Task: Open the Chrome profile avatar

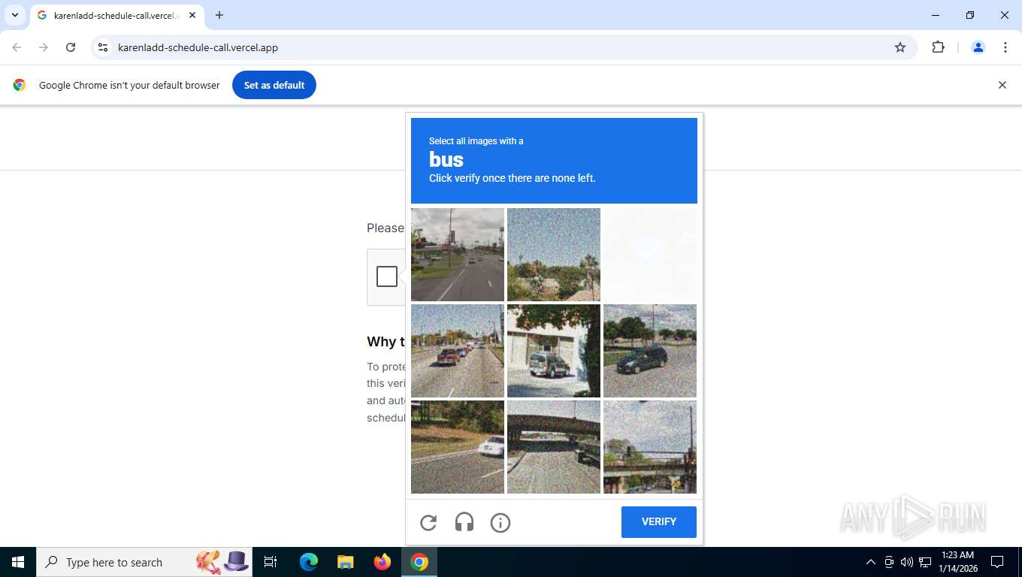Action: [978, 47]
